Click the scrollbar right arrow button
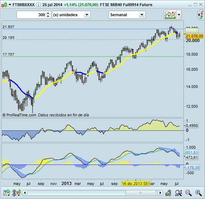This screenshot has height=199, width=205. coord(160,193)
